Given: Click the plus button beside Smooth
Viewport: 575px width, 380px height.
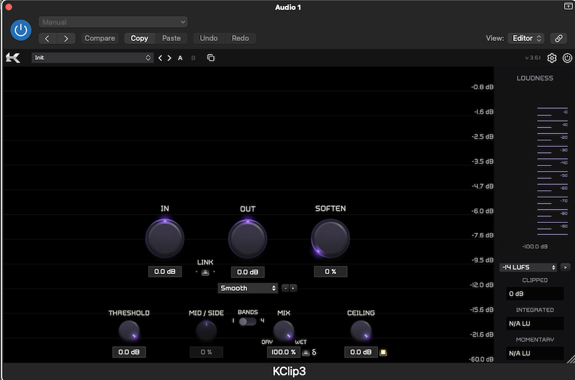Looking at the screenshot, I should (x=293, y=288).
